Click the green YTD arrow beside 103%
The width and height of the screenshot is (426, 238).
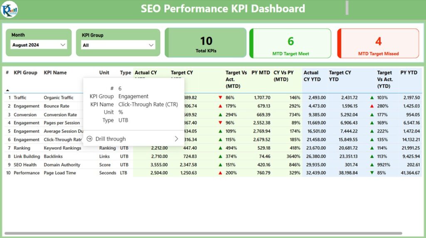point(372,98)
